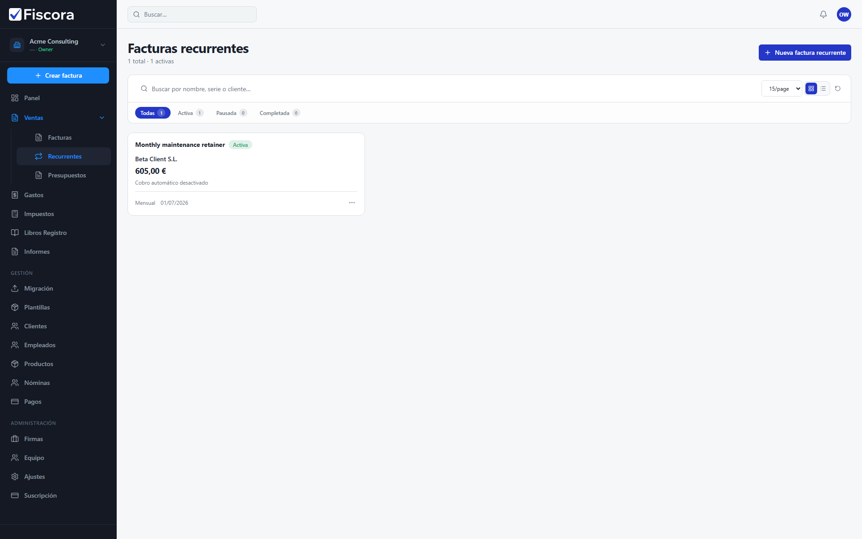Go to Facturas under Ventas
Viewport: 862px width, 539px height.
(x=63, y=137)
